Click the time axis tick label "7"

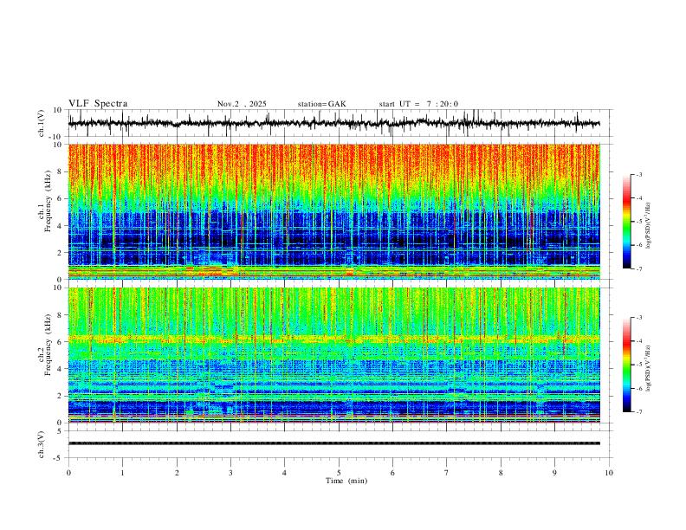[447, 473]
